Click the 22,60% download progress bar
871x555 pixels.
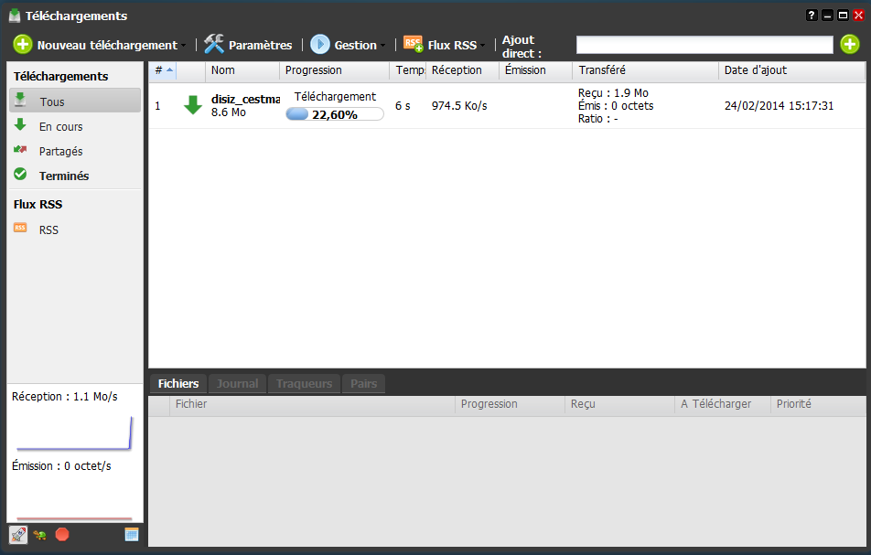click(x=334, y=114)
